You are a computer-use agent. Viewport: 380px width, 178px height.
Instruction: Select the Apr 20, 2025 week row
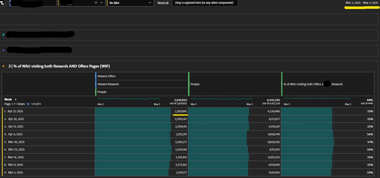pos(49,119)
